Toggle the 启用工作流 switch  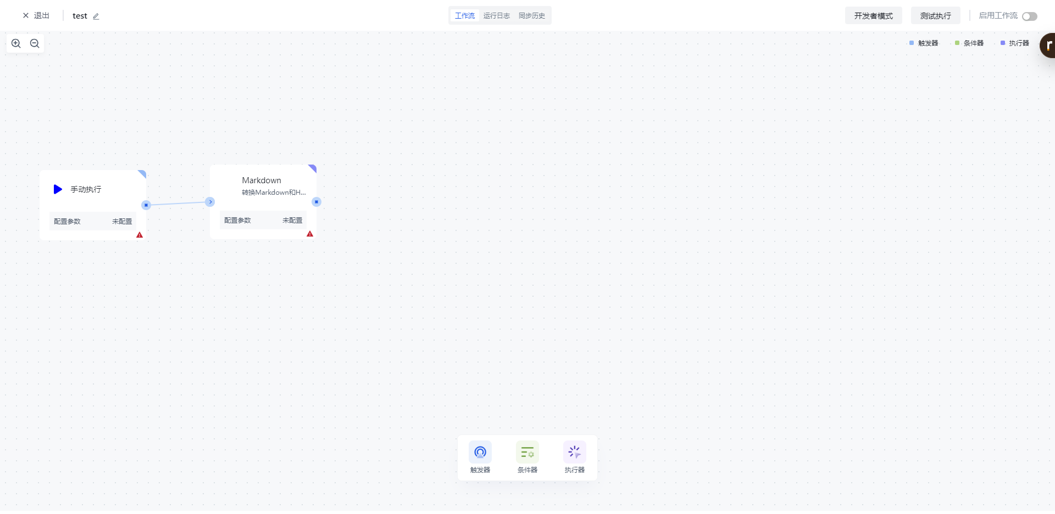pos(1029,16)
